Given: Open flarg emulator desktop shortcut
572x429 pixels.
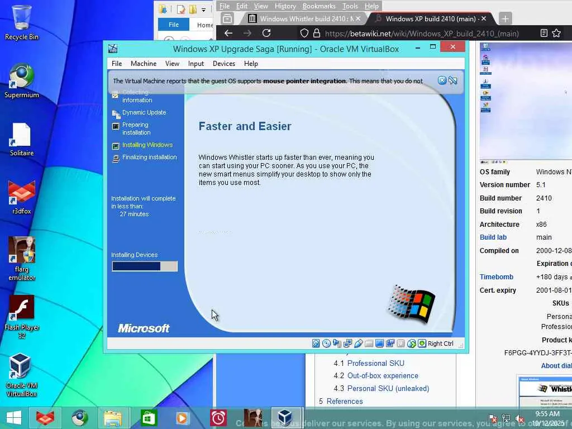Looking at the screenshot, I should (x=22, y=259).
